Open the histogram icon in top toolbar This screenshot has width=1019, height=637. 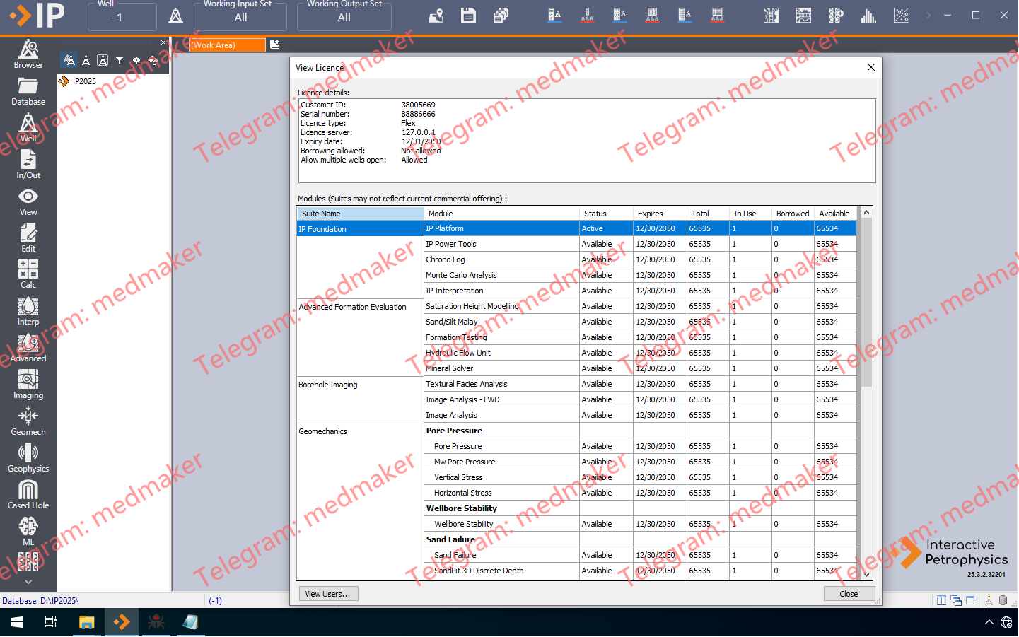tap(868, 16)
